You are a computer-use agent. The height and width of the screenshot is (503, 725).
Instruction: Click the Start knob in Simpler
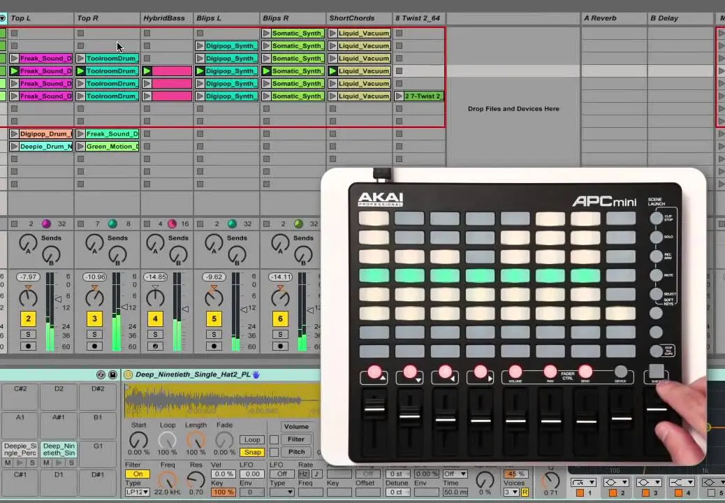click(138, 440)
